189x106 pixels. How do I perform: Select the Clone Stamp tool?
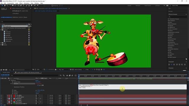coord(29,6)
